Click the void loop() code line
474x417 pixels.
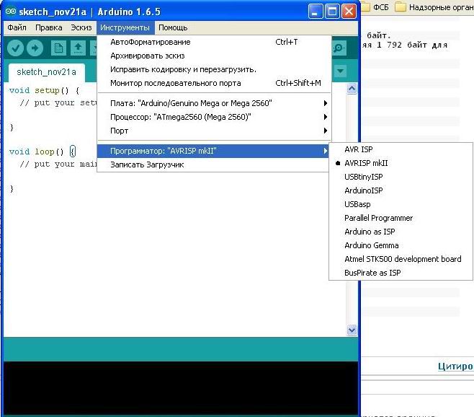click(x=43, y=152)
